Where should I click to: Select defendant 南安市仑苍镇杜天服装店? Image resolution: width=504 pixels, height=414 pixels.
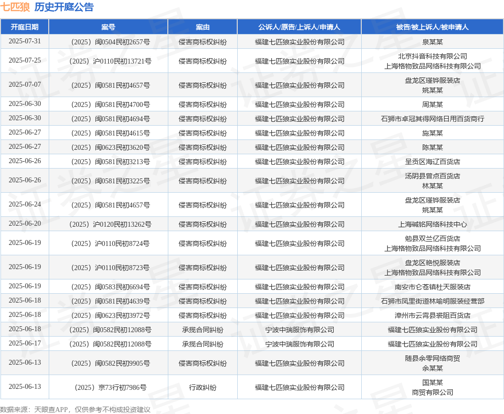[432, 287]
